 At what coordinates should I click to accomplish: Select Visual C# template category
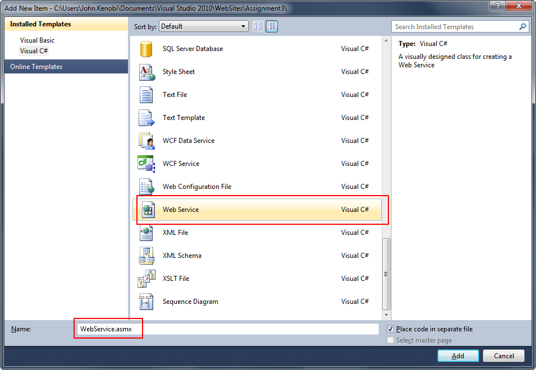pos(34,51)
